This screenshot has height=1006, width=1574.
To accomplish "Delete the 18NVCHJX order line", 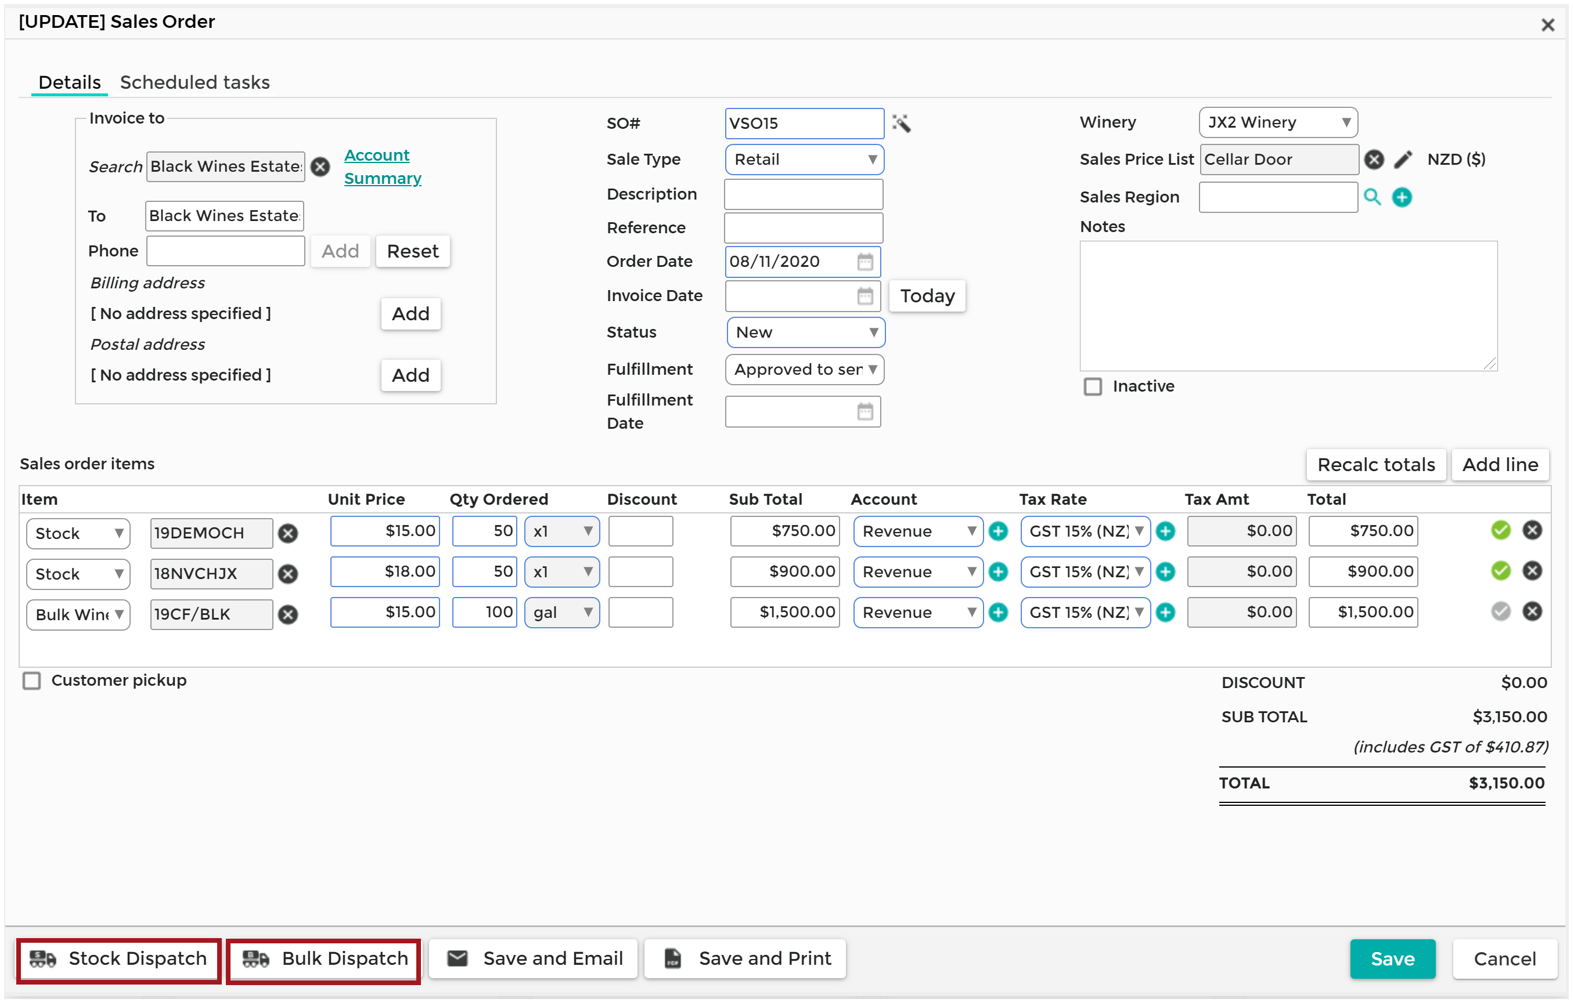I will [x=1532, y=570].
